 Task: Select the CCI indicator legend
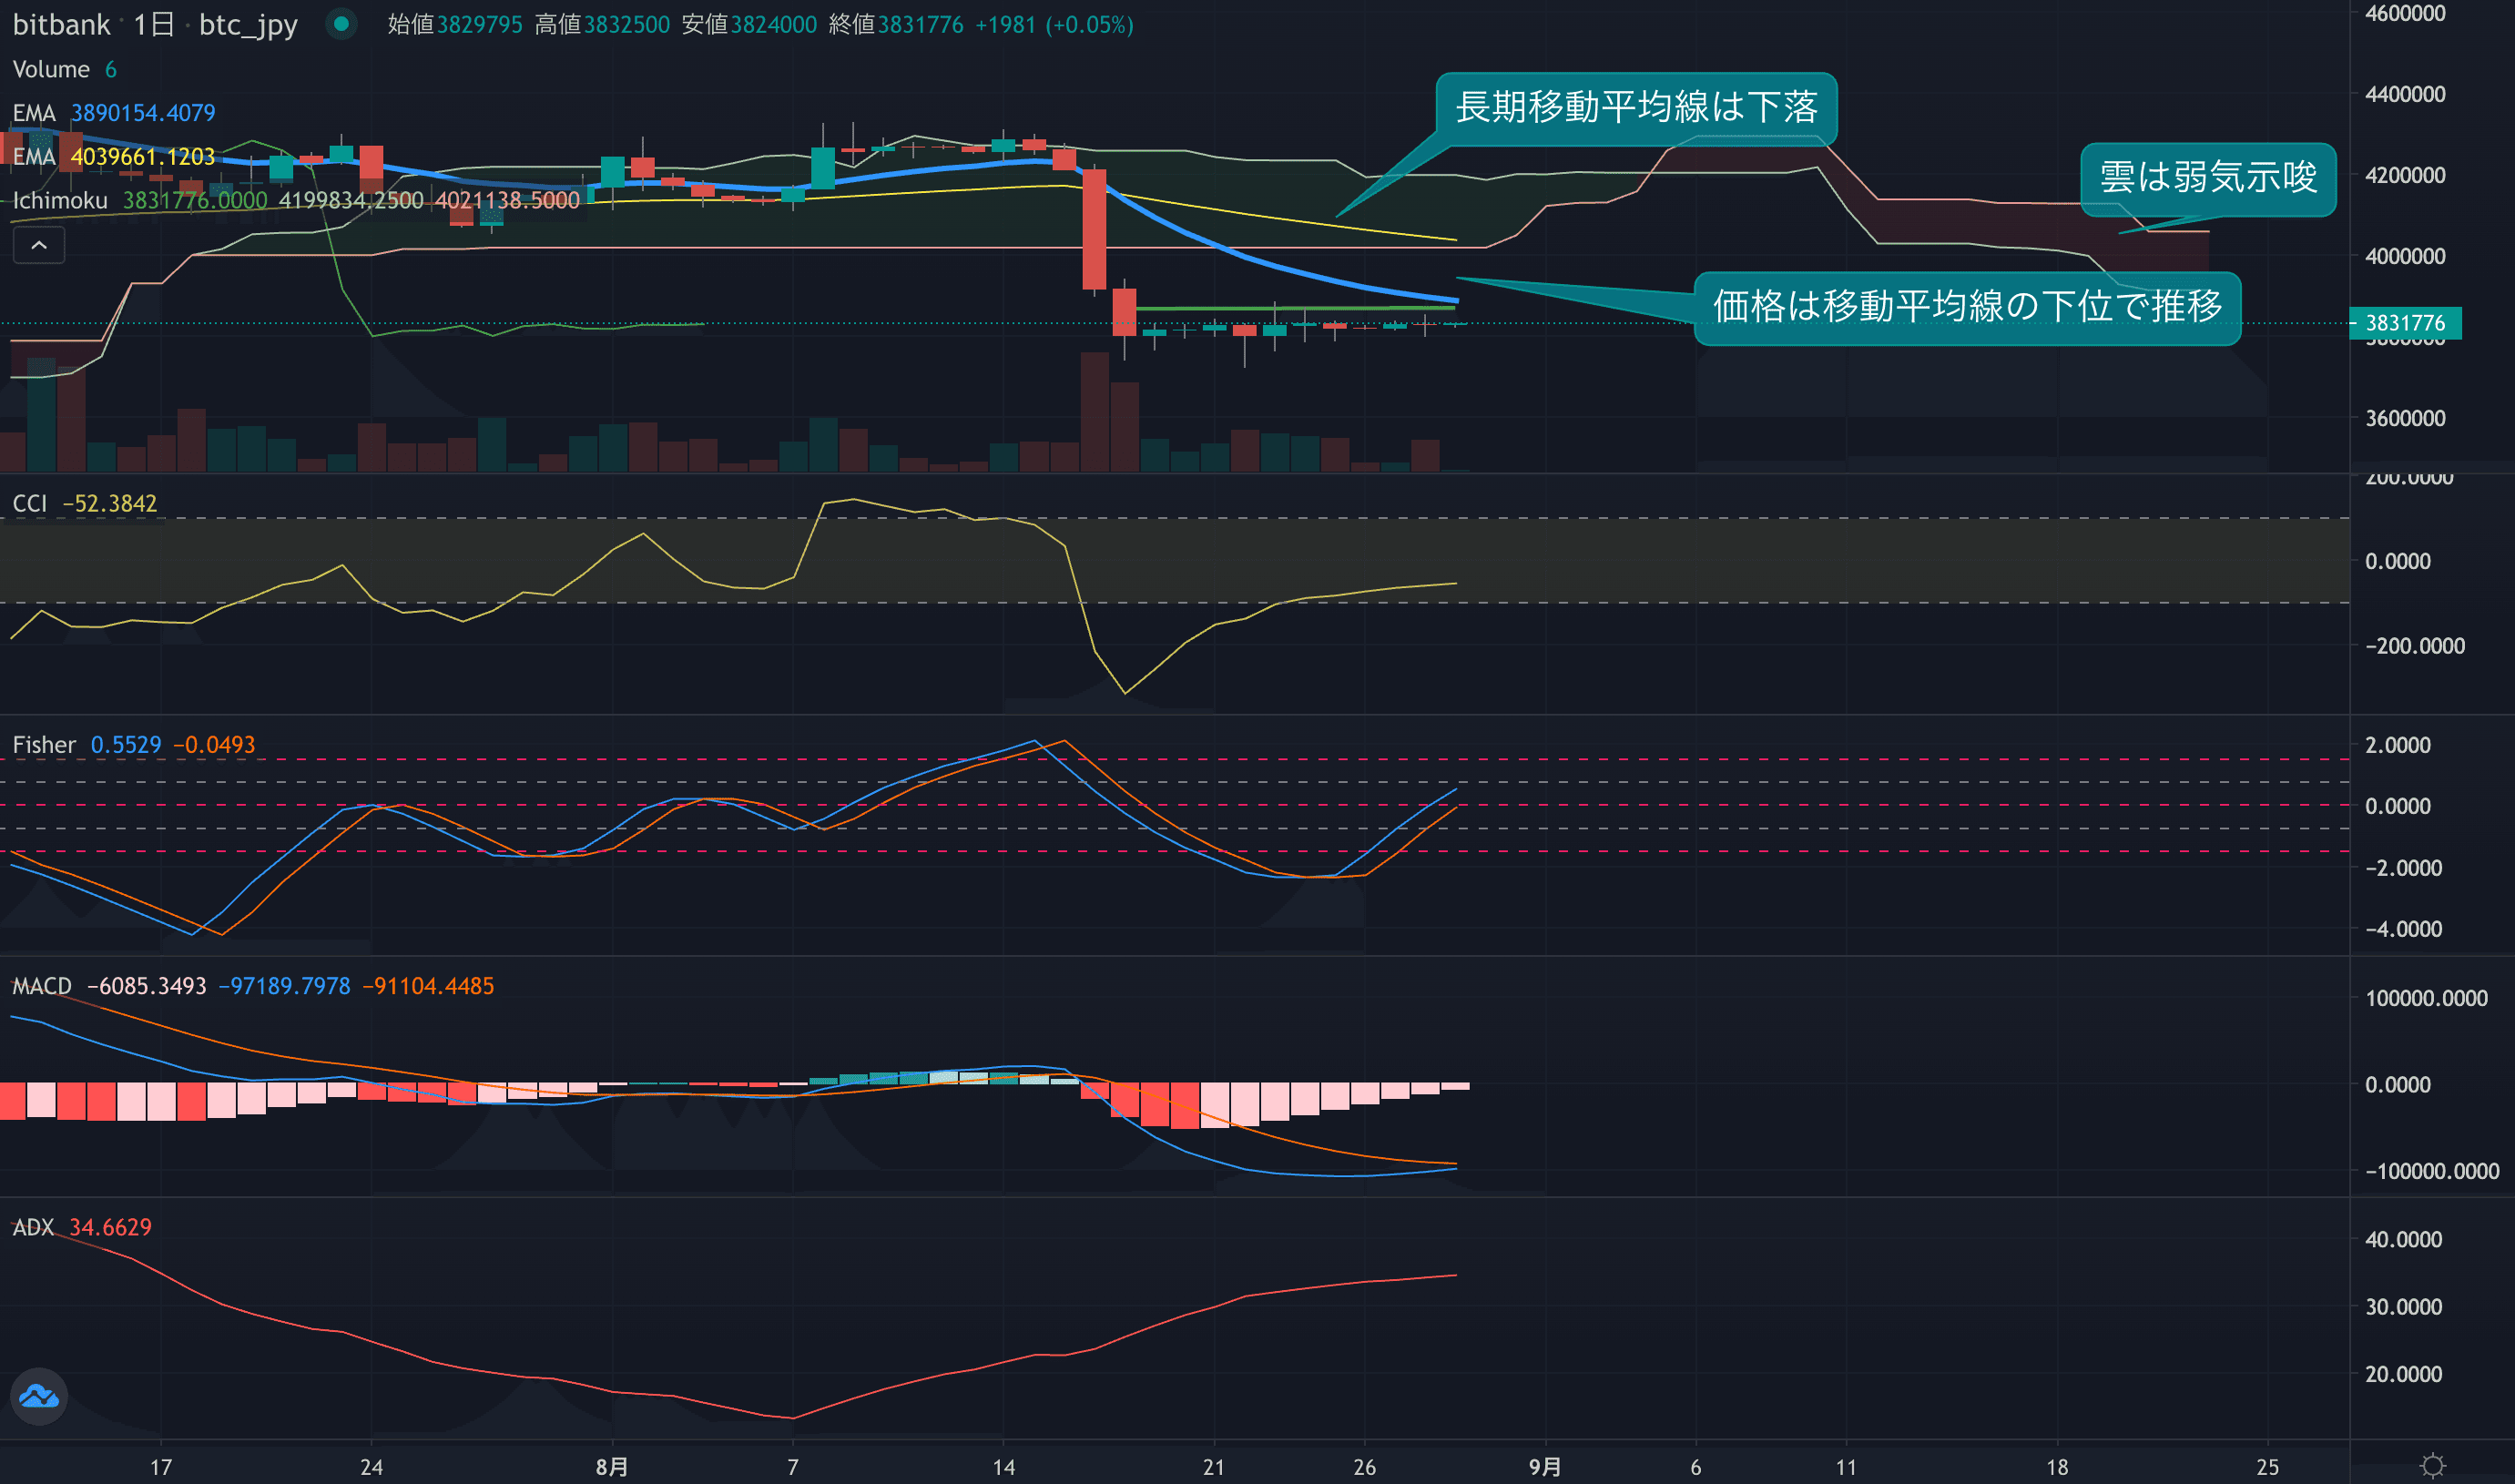30,503
